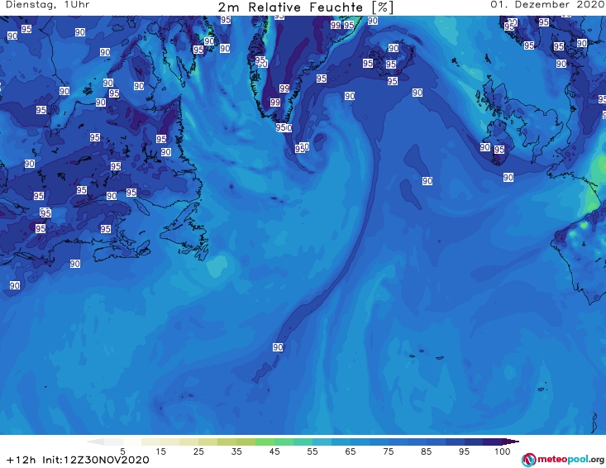Viewport: 606px width, 468px height.
Task: Pick the bright green swatch above legend value 45
Action: (x=265, y=442)
